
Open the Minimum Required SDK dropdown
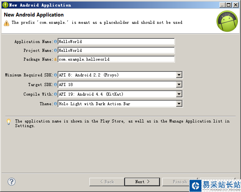179,75
